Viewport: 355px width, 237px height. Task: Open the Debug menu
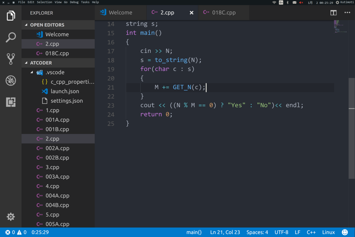pos(74,2)
